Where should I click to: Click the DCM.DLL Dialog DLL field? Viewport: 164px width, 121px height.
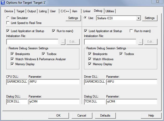point(17,102)
